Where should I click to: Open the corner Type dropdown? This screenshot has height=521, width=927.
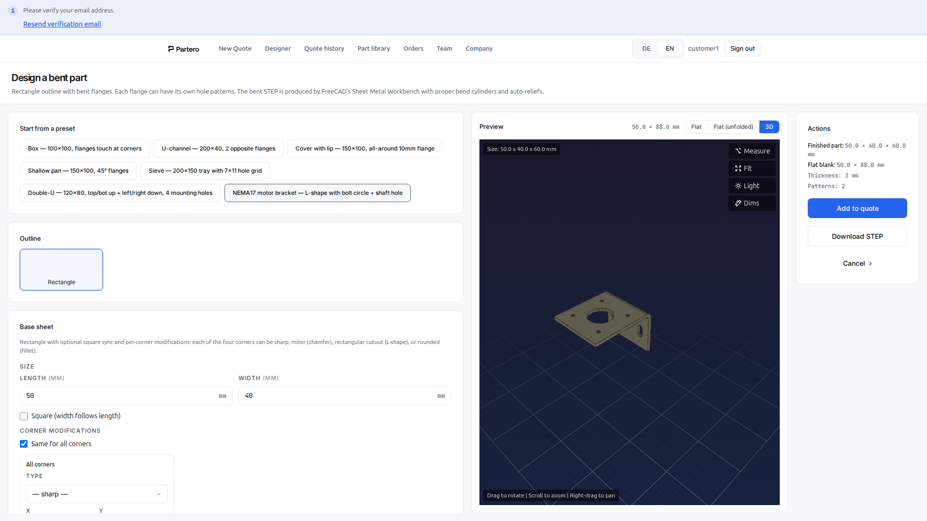pyautogui.click(x=97, y=494)
